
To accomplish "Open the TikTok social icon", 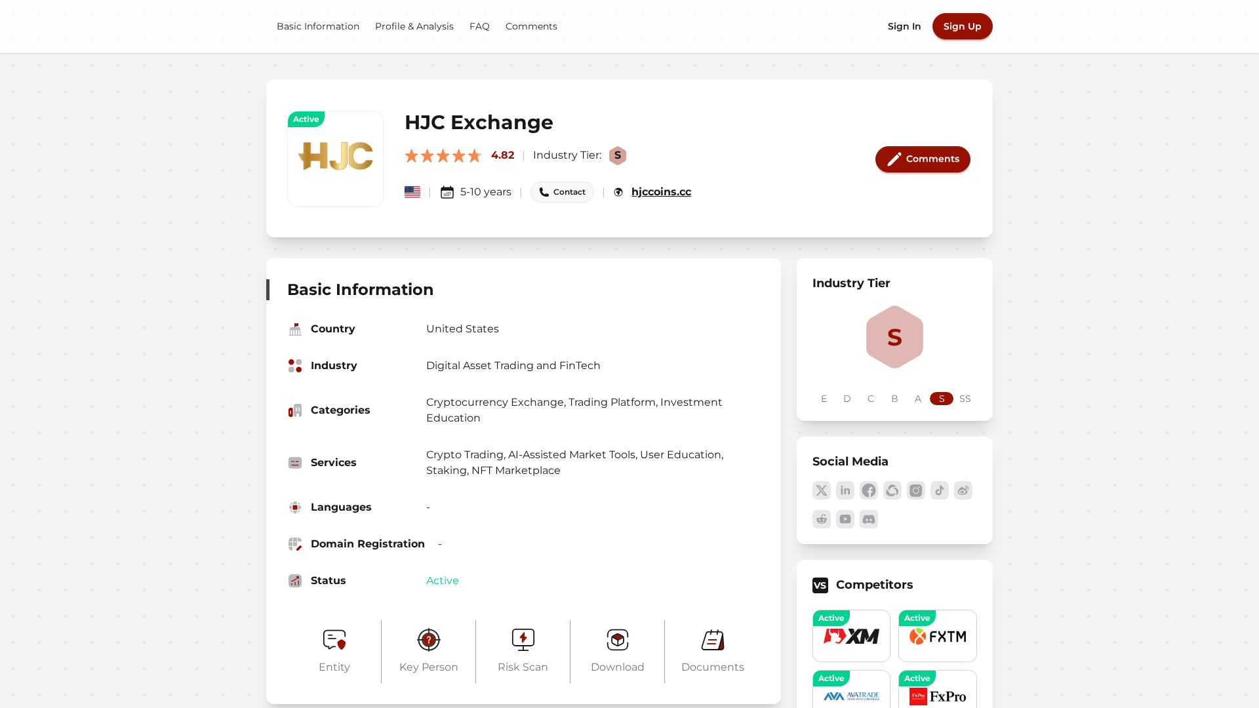I will pos(939,490).
